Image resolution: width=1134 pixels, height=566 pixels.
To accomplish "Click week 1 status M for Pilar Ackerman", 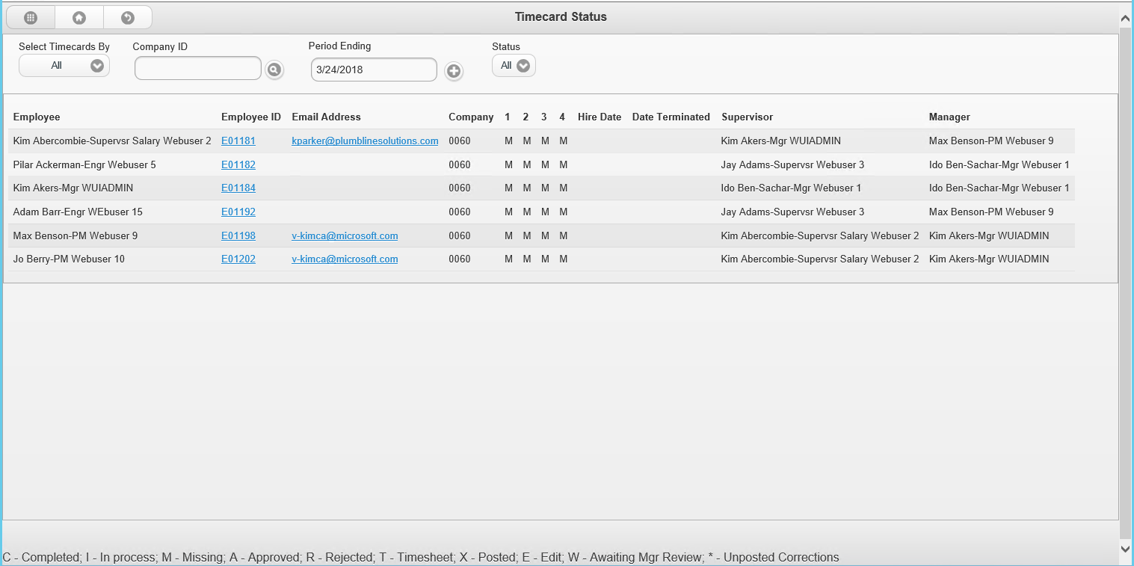I will pyautogui.click(x=508, y=164).
